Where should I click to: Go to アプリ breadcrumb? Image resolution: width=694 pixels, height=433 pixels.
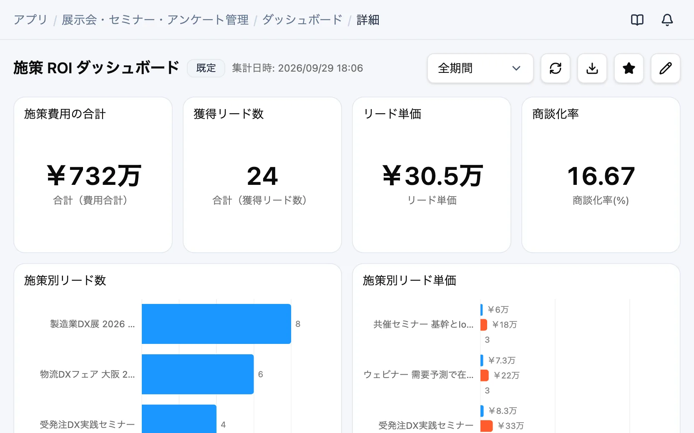click(x=30, y=20)
